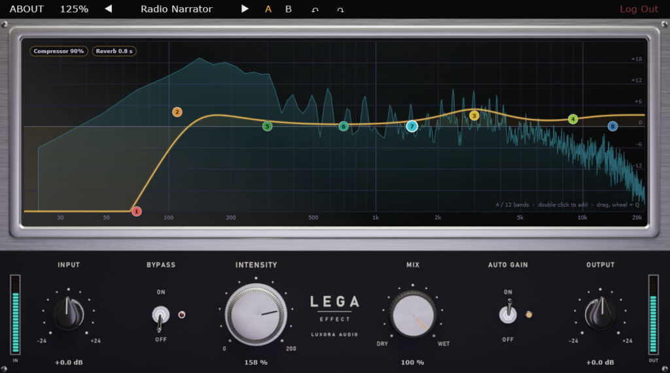Select EQ band node 7 (cyan)
Image resolution: width=670 pixels, height=373 pixels.
point(412,126)
